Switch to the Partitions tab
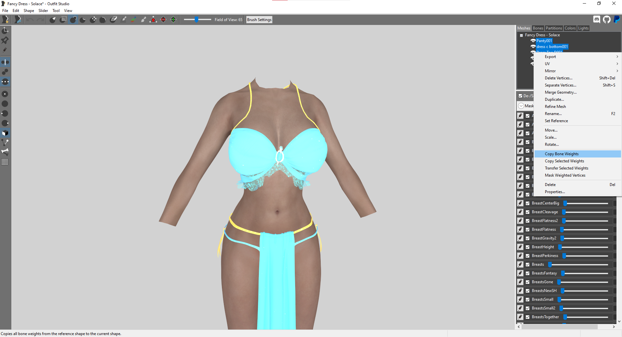This screenshot has height=337, width=622. click(554, 28)
